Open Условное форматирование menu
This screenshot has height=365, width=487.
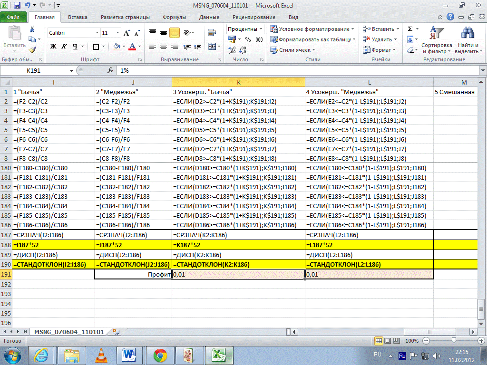(x=312, y=29)
